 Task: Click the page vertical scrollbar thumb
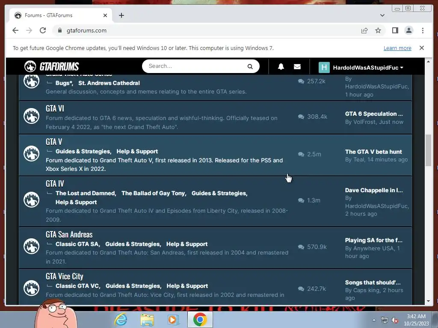point(428,151)
